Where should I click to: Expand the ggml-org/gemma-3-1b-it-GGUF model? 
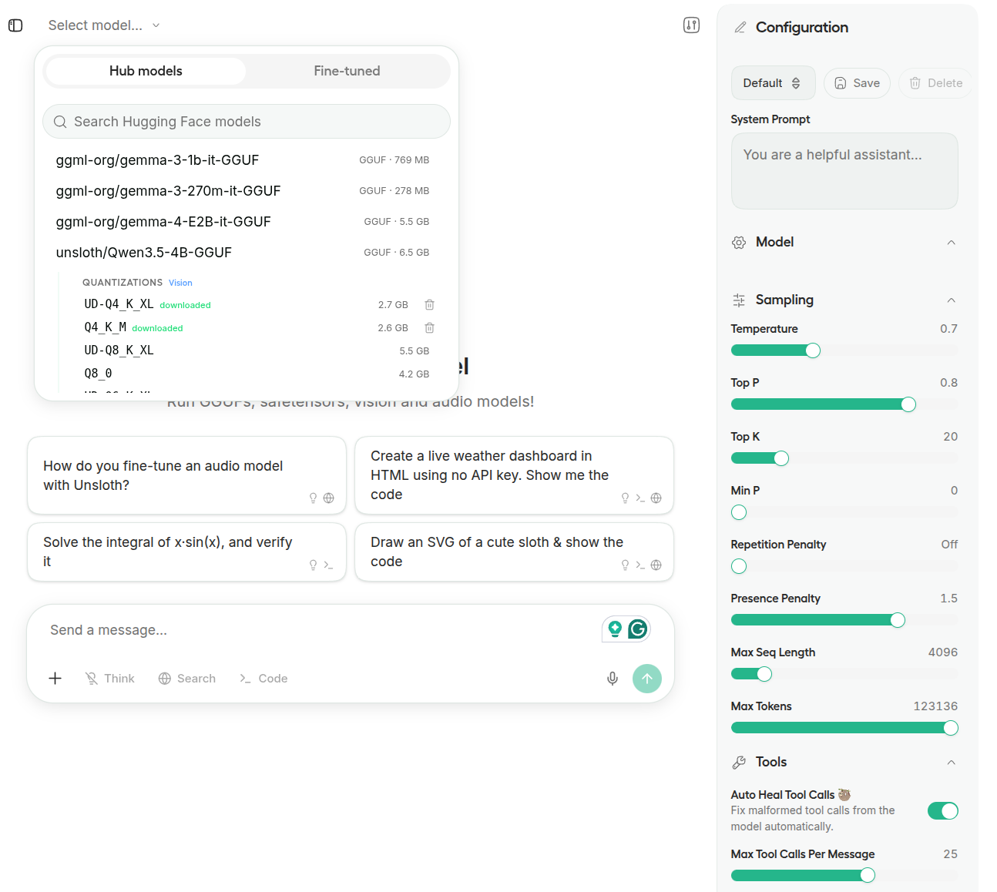pyautogui.click(x=243, y=160)
